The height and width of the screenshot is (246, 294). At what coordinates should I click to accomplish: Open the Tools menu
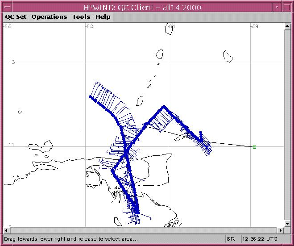pos(81,17)
